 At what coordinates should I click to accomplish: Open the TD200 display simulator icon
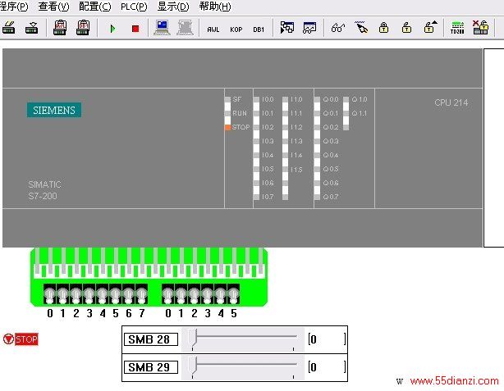pyautogui.click(x=457, y=28)
